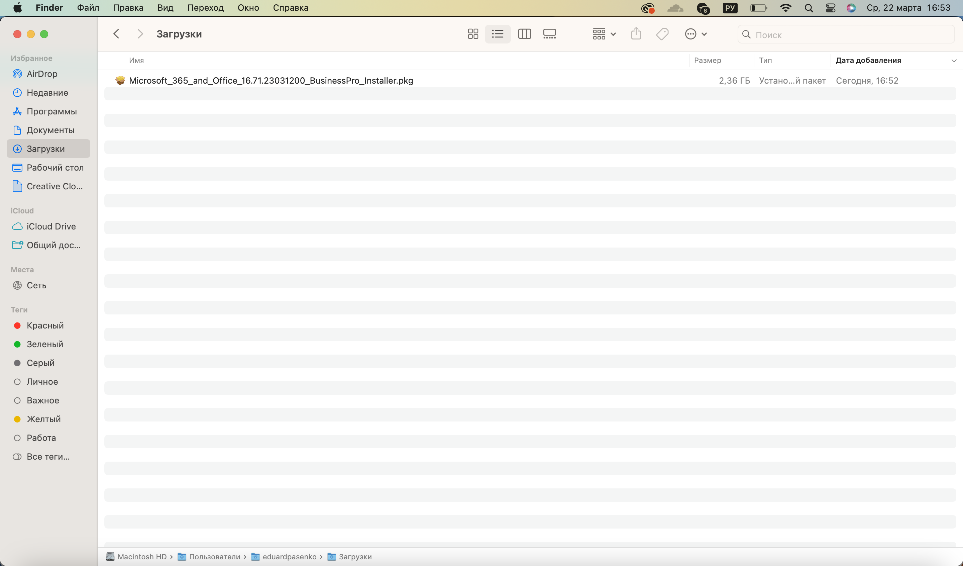Select list view mode
Viewport: 963px width, 566px height.
click(x=498, y=34)
